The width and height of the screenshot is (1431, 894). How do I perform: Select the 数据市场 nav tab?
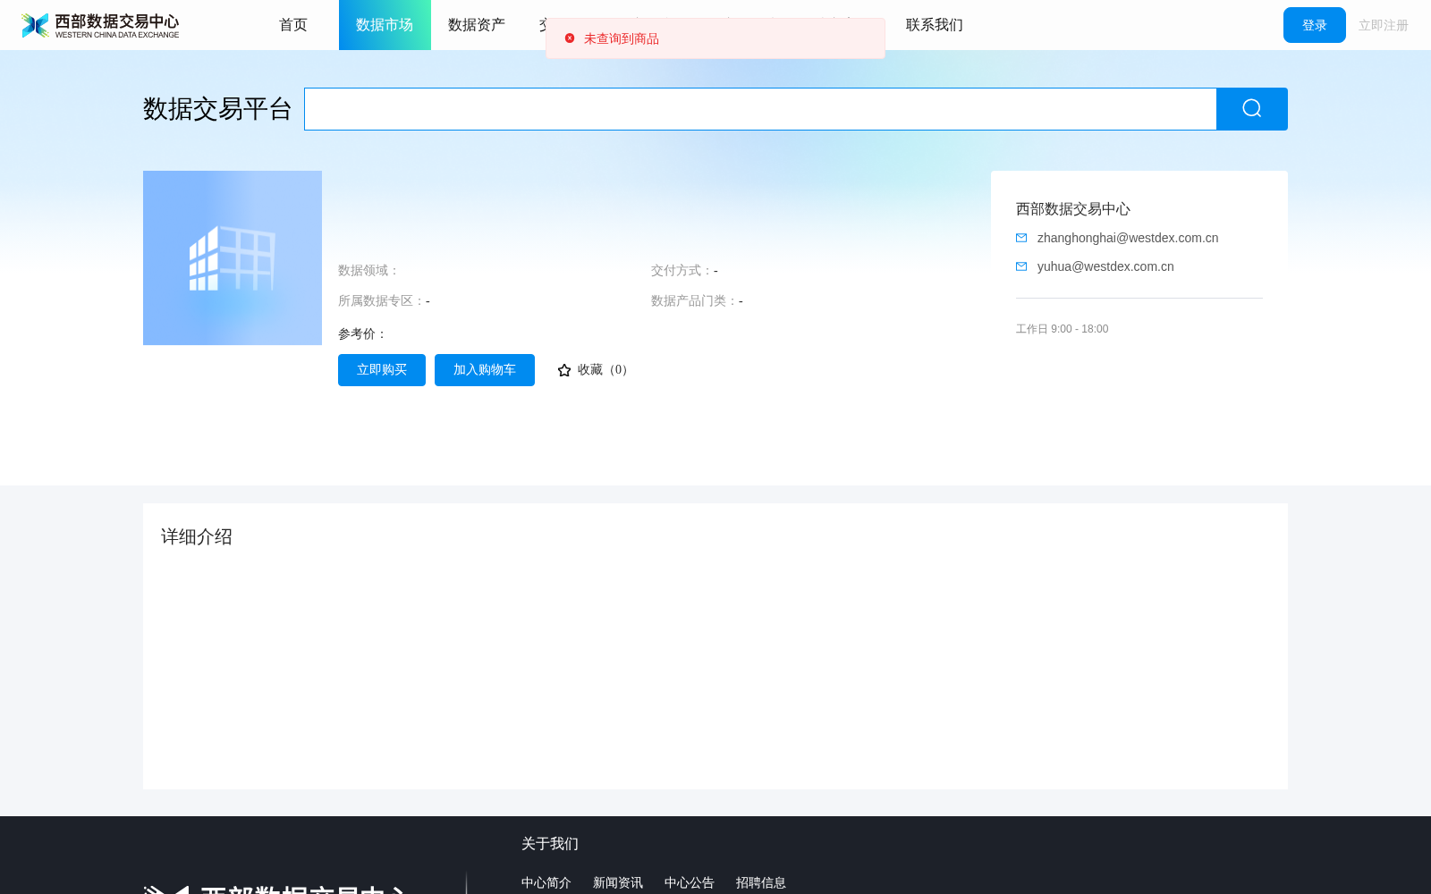(x=385, y=25)
